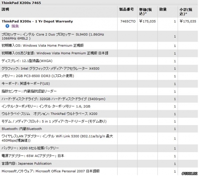199x176 pixels.
Task: Select the グラフィック Intel X4500 row
Action: coord(99,69)
